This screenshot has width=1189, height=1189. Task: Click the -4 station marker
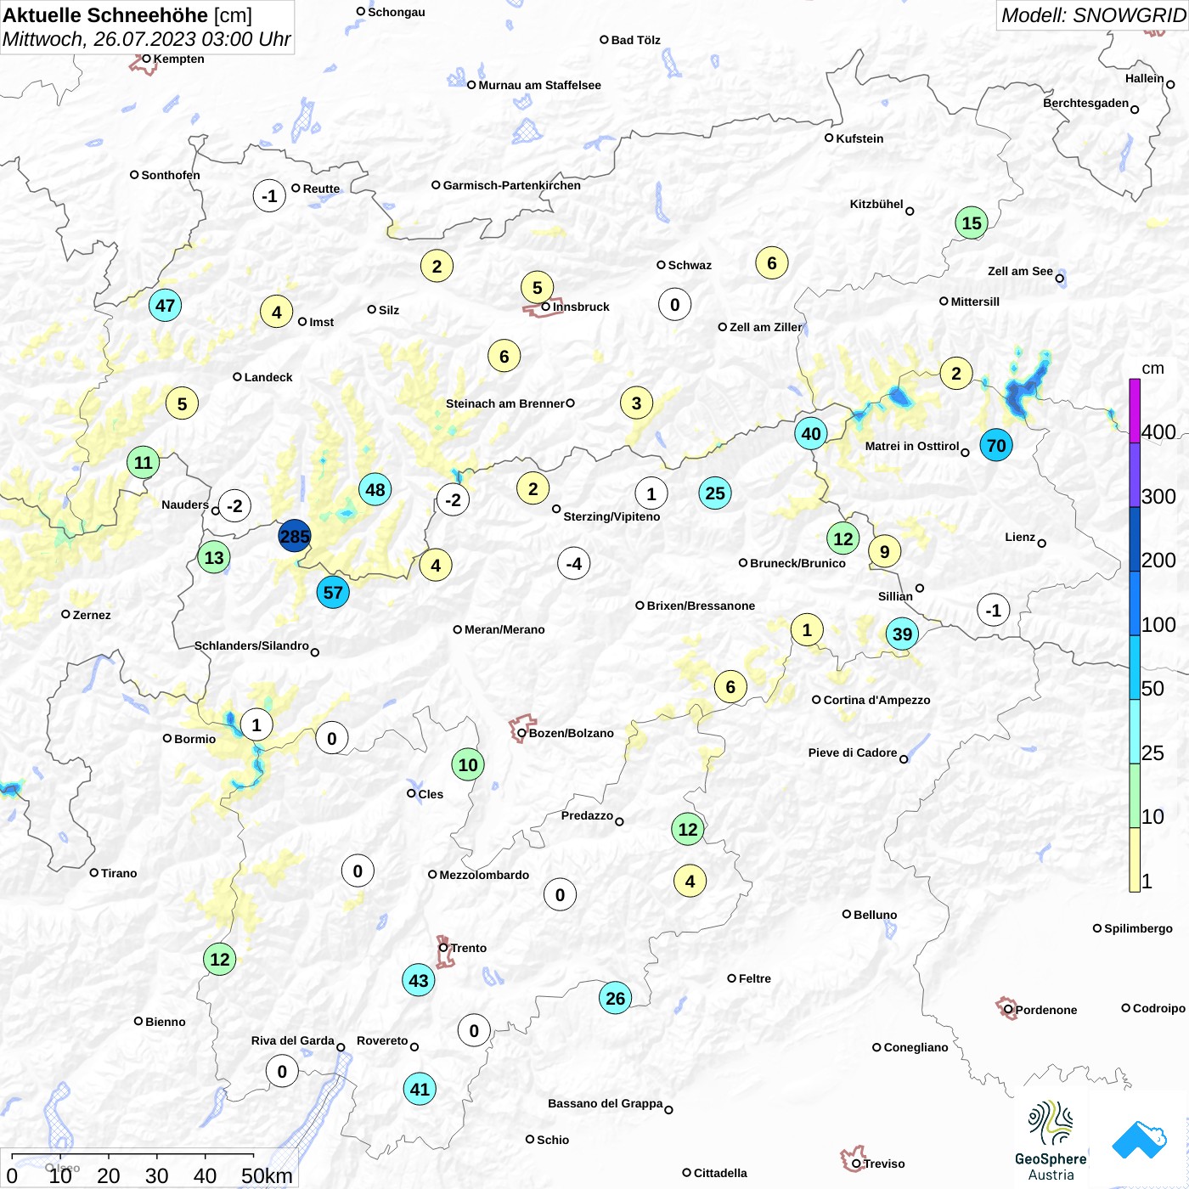point(574,563)
